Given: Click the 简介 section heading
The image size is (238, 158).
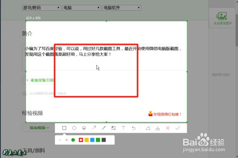Looking at the screenshot, I should (x=27, y=34).
